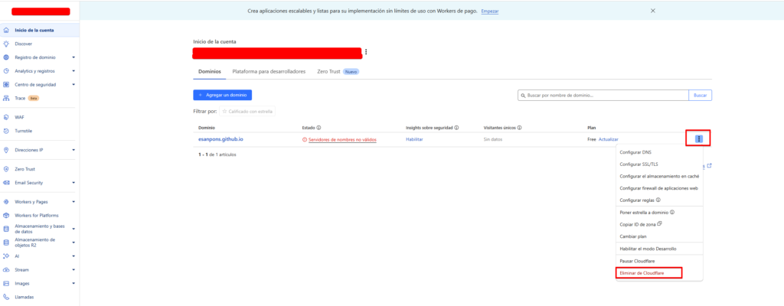Click the AI sparkle icon in sidebar
The height and width of the screenshot is (306, 784).
tap(6, 256)
